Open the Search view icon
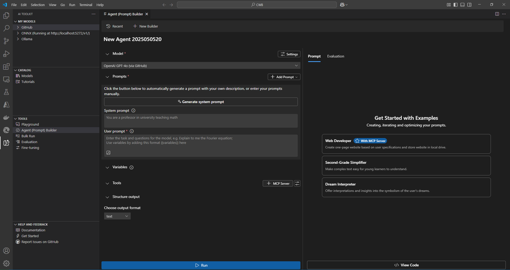 6,29
